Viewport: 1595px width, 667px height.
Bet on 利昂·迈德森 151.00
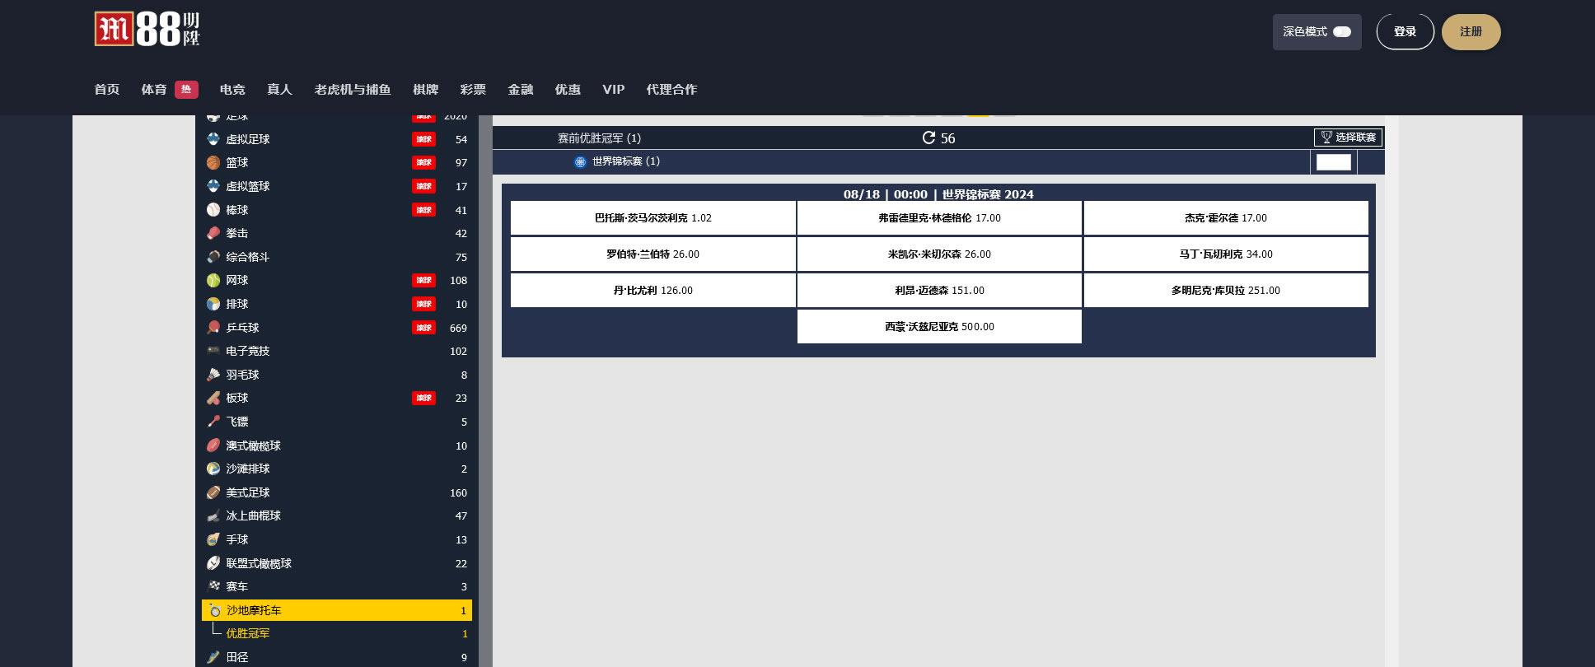939,291
